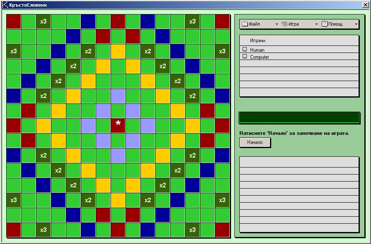Click the red cell in the board's bottom-left corner
Image resolution: width=371 pixels, height=244 pixels.
click(14, 230)
